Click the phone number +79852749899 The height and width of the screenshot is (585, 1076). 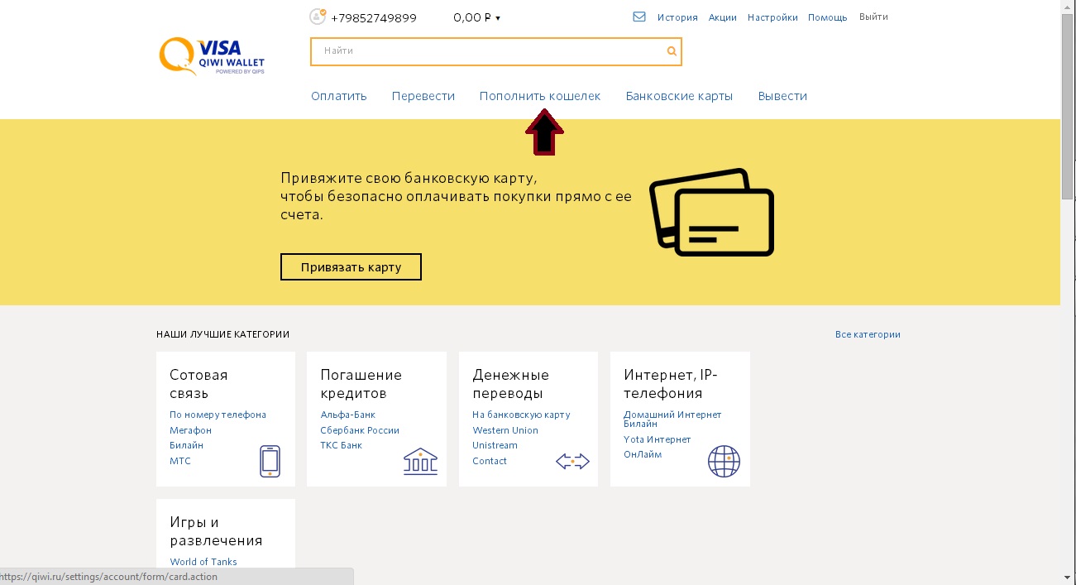(374, 17)
